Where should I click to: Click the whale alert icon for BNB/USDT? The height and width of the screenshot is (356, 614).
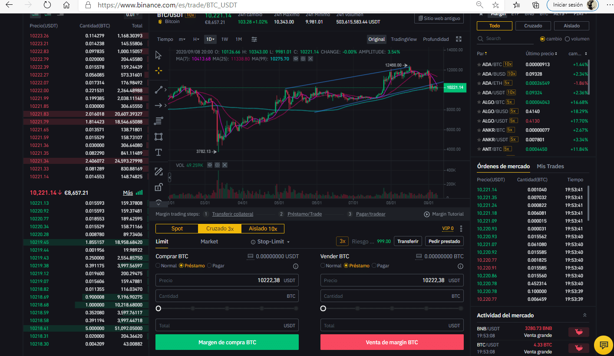[578, 333]
